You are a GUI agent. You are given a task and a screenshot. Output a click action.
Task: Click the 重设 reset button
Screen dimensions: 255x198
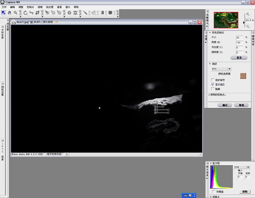pos(239,58)
